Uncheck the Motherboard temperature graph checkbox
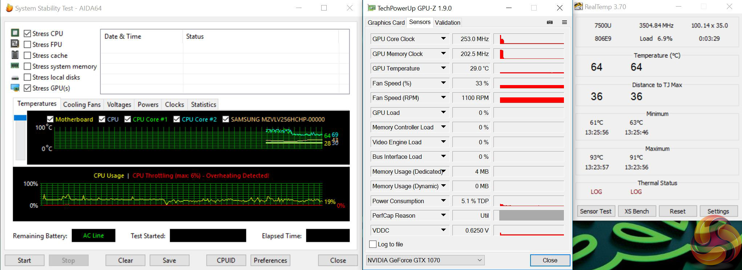Viewport: 742px width, 270px height. tap(50, 119)
